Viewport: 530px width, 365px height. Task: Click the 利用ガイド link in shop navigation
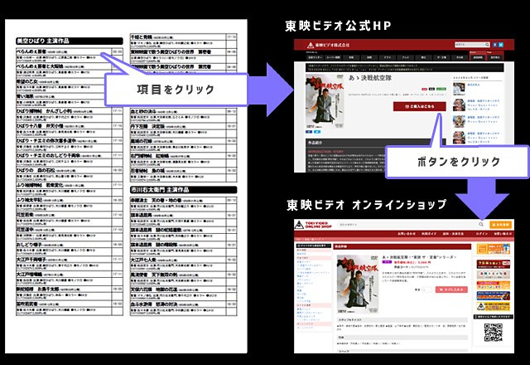tap(429, 234)
